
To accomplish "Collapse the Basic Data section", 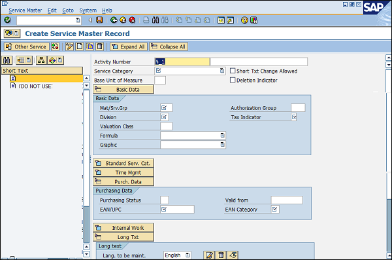I will (123, 89).
